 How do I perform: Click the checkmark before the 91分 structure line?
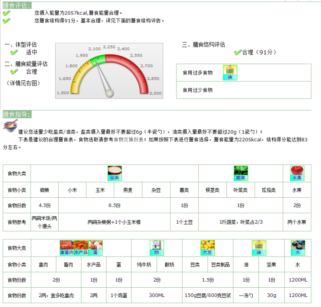pos(7,21)
